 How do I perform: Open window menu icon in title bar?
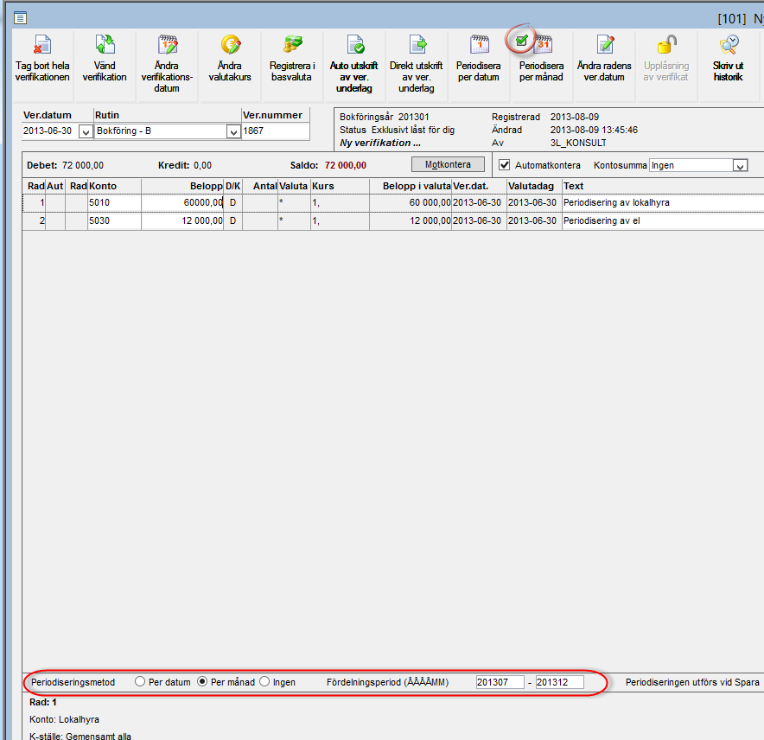[x=20, y=18]
